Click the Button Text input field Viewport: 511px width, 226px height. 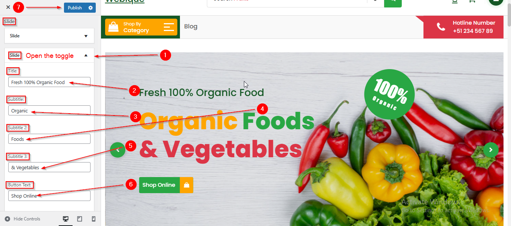tap(49, 196)
